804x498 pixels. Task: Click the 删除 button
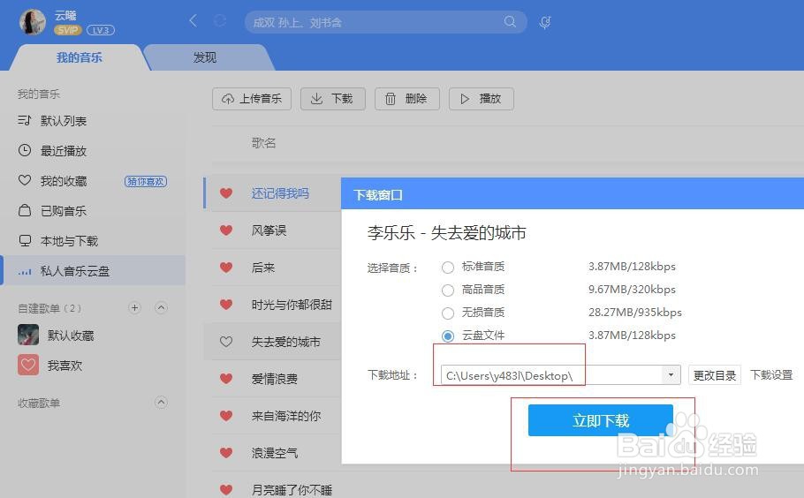pyautogui.click(x=407, y=99)
